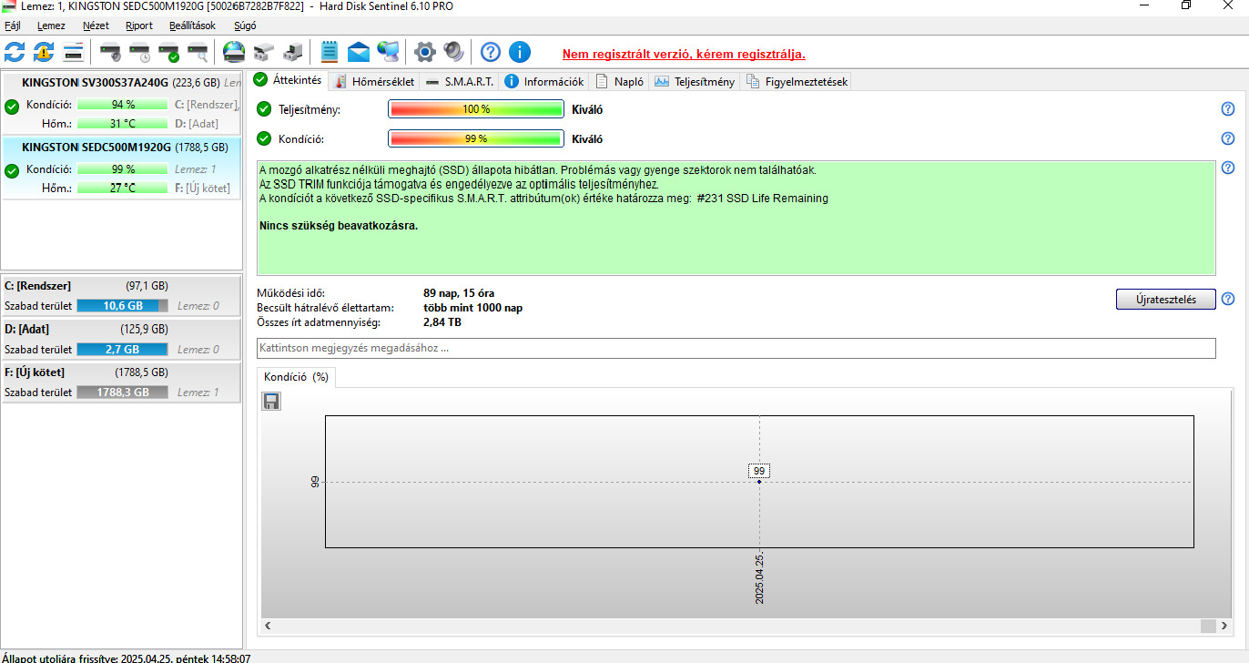Click the help icon beside Kondíció row

pos(1228,138)
